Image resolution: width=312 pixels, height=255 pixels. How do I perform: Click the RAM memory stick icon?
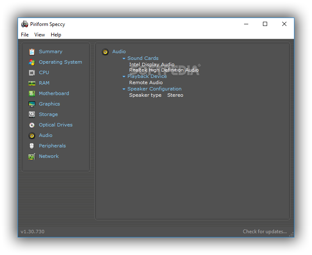pyautogui.click(x=32, y=83)
